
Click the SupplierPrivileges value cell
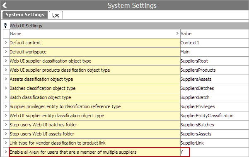coord(215,106)
